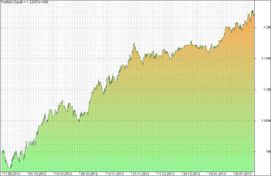Select the 13.11.2012 date axis label
The width and height of the screenshot is (271, 176).
(x=115, y=174)
